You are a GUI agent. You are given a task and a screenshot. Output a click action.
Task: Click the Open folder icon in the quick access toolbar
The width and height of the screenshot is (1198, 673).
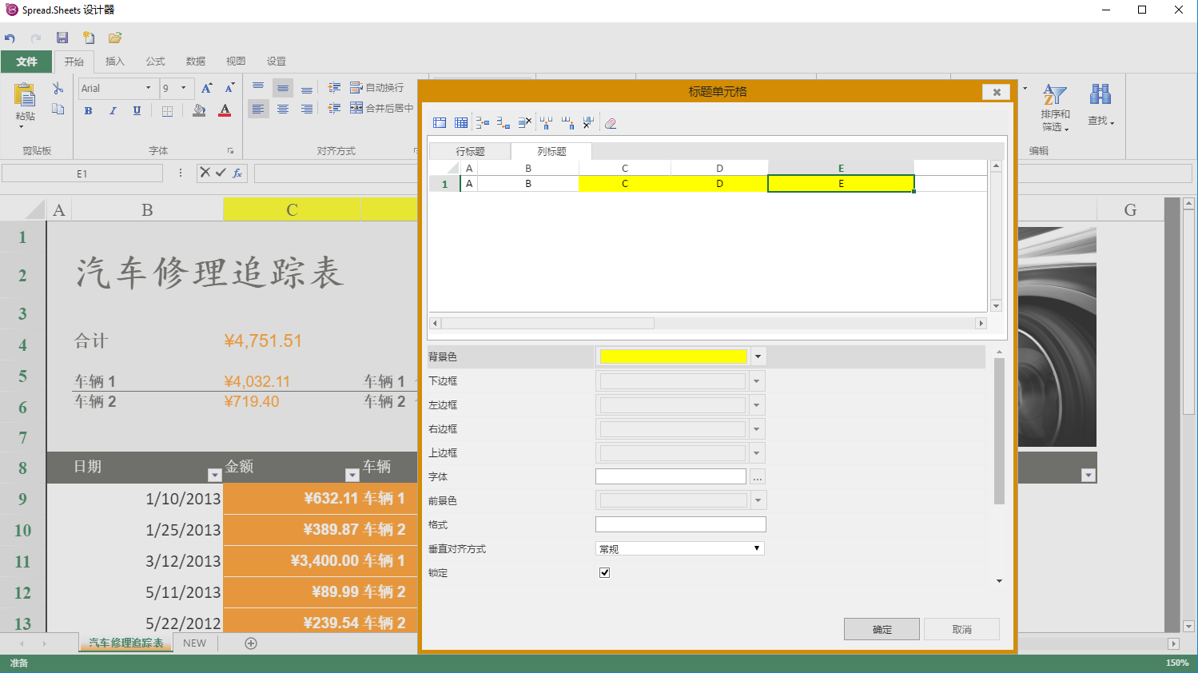tap(114, 37)
